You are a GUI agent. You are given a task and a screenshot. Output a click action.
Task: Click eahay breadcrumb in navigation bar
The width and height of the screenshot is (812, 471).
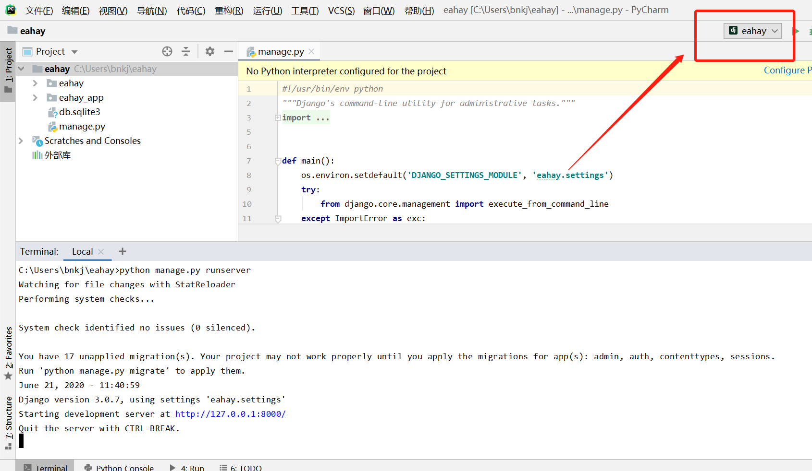click(x=27, y=31)
